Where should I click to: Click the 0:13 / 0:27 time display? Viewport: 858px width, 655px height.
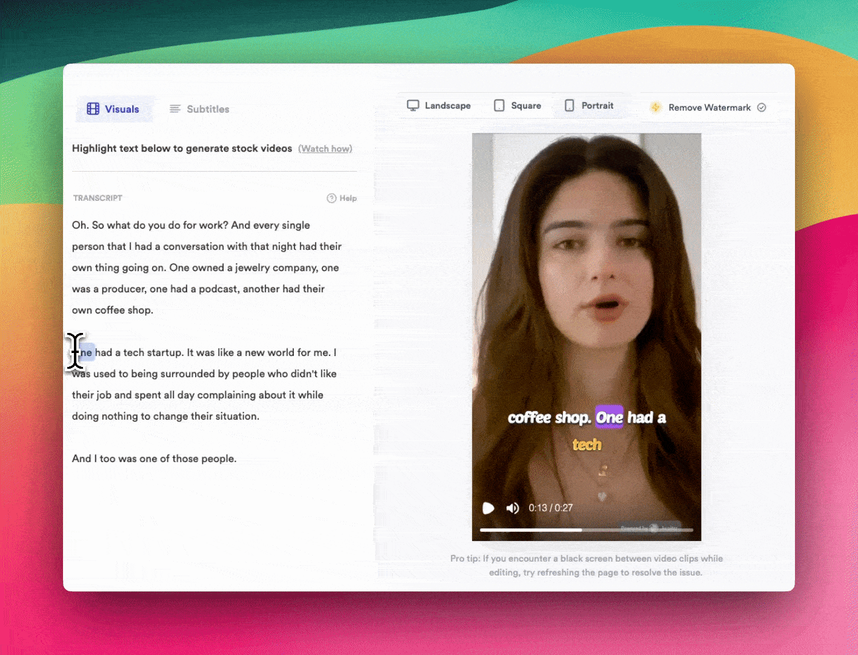pyautogui.click(x=551, y=508)
